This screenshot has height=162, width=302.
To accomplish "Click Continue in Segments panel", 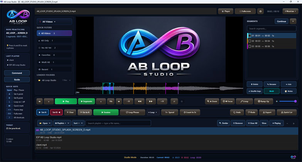I will click(x=282, y=21).
